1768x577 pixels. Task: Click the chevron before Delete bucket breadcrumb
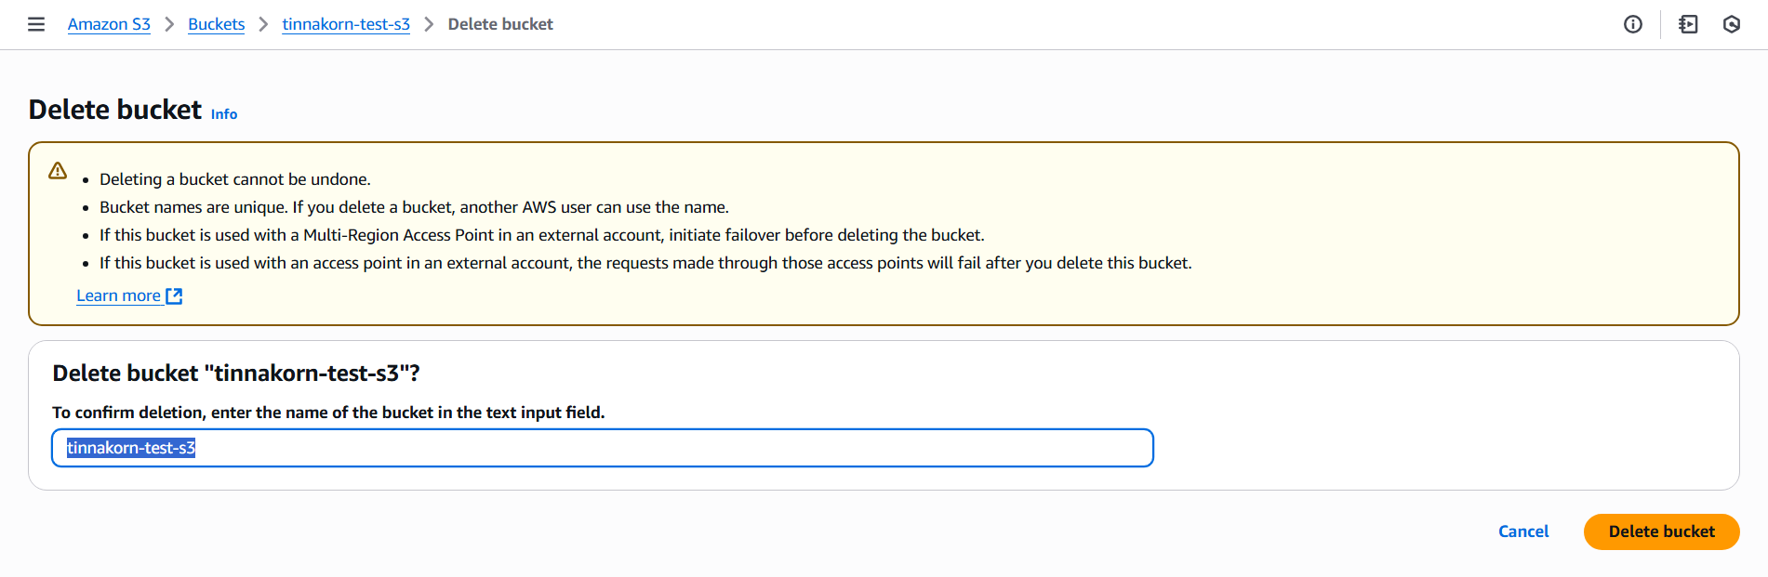429,24
